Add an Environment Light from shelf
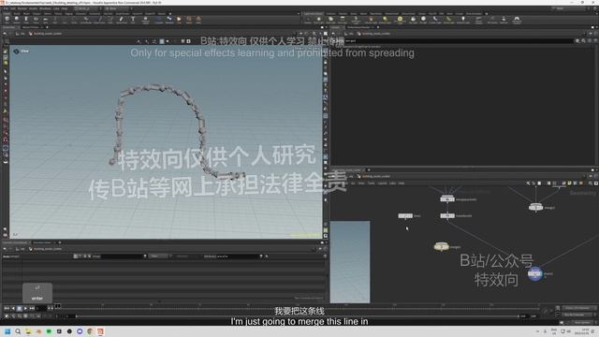599x337 pixels. pyautogui.click(x=400, y=20)
